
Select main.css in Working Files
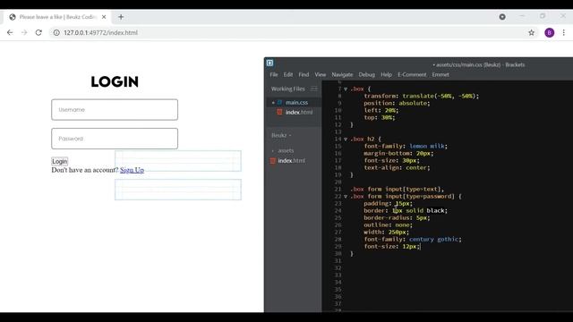(296, 103)
